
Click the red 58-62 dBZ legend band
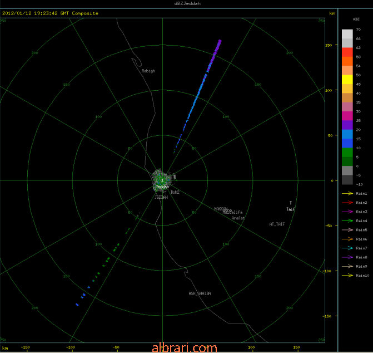(x=347, y=52)
